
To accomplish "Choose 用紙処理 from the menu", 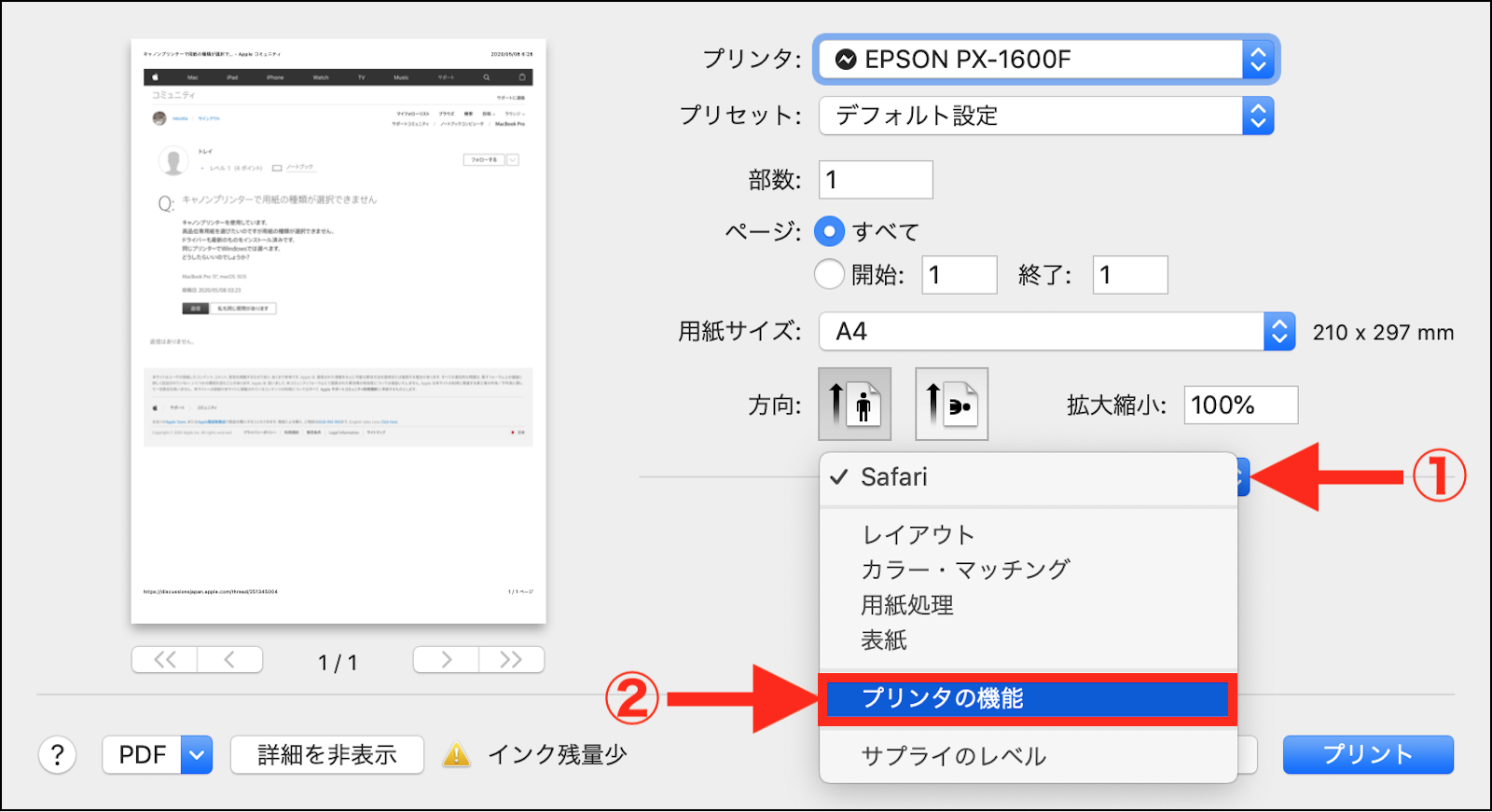I will (x=1028, y=605).
